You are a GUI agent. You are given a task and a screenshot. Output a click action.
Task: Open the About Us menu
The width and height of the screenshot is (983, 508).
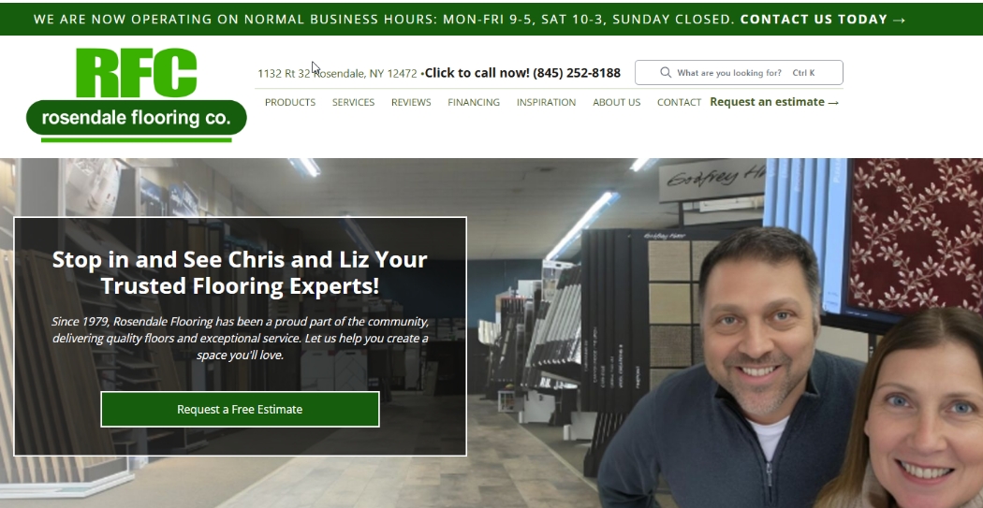tap(617, 102)
